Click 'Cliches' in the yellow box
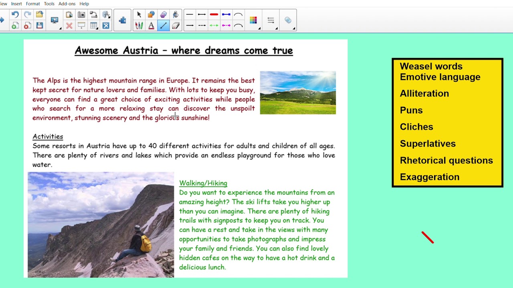Screen dimensions: 513x288 pyautogui.click(x=416, y=127)
